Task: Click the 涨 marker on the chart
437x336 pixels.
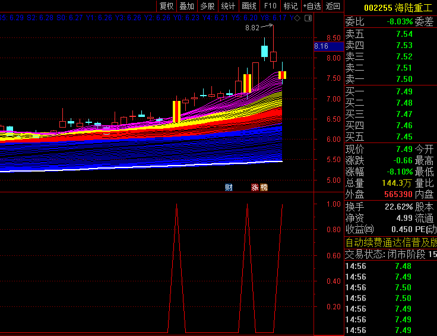Action: tap(255, 188)
